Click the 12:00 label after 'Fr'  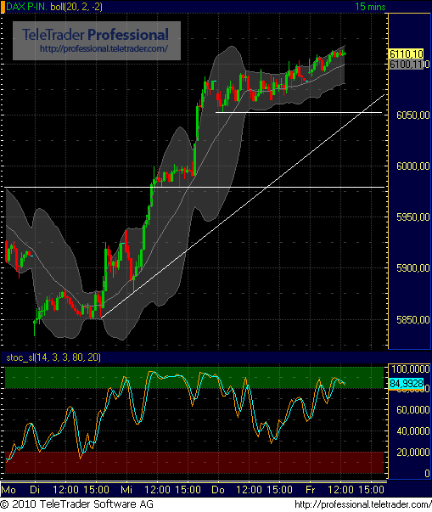(x=340, y=490)
